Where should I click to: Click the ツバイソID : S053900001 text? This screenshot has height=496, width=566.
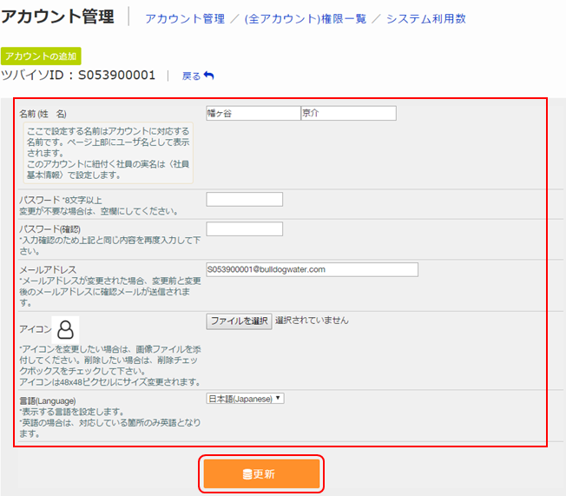tap(78, 76)
